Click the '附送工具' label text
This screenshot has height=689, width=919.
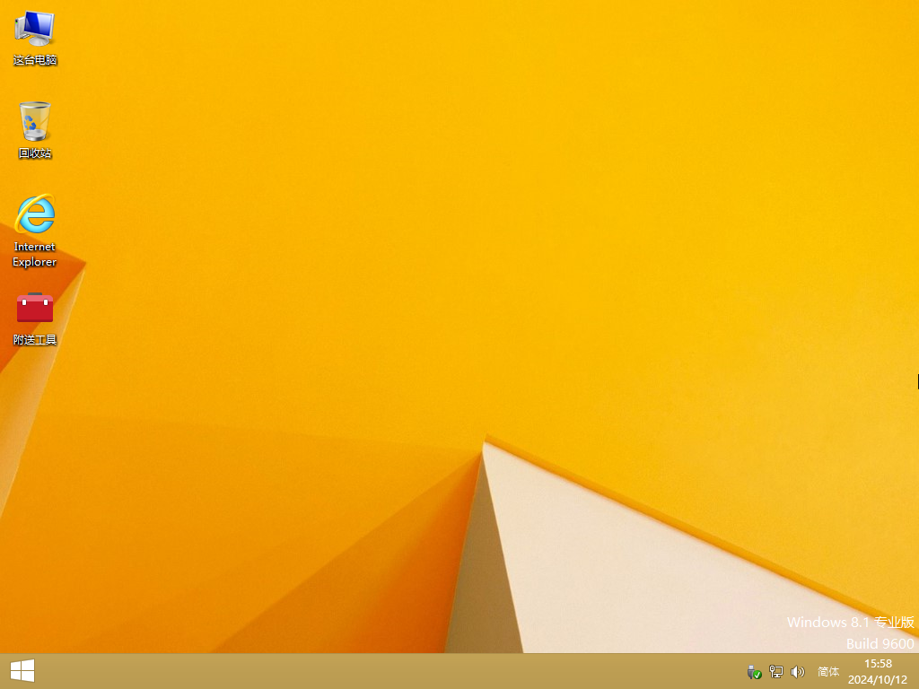click(x=34, y=340)
